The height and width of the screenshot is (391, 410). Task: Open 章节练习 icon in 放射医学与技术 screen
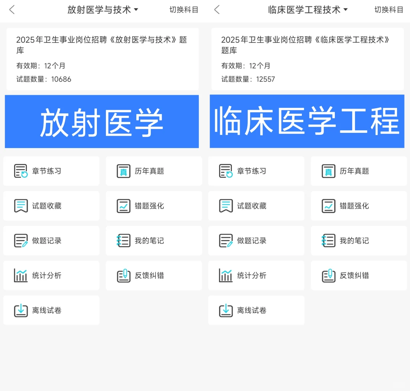click(21, 171)
